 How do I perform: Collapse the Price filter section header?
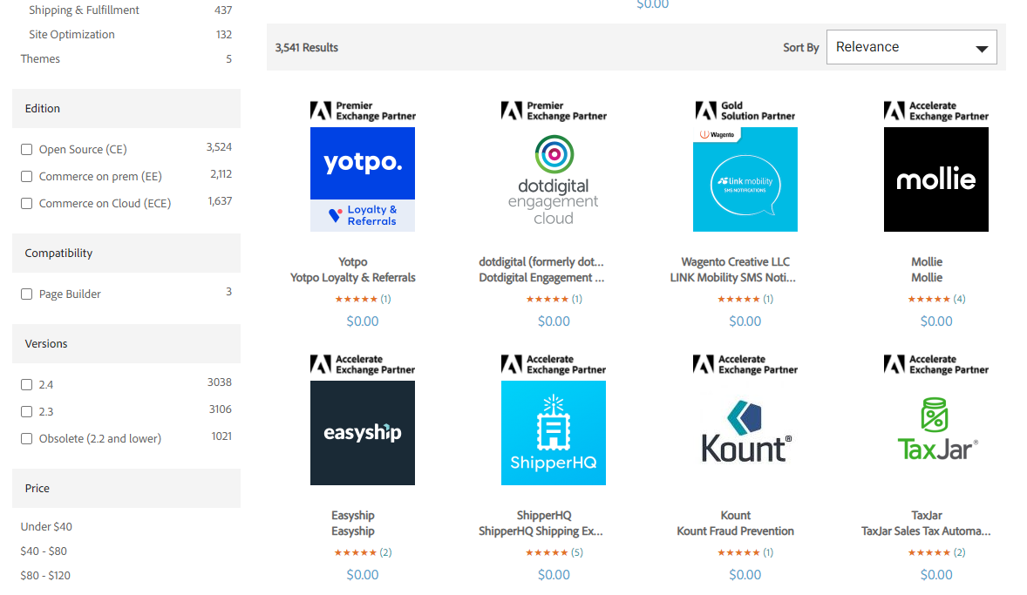126,489
